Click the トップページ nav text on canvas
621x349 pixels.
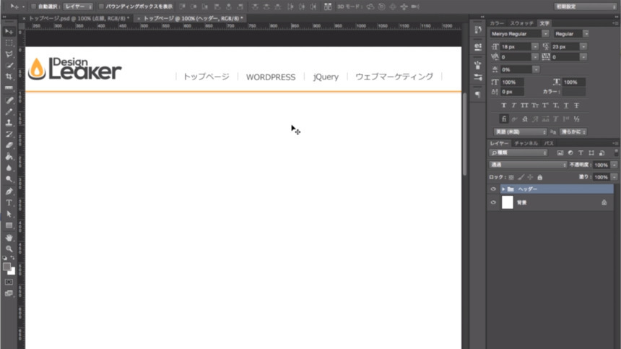[206, 77]
